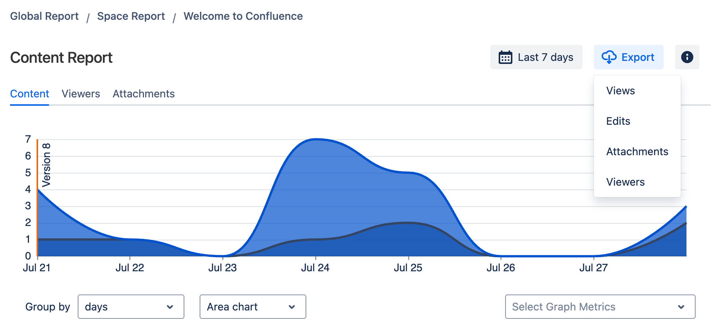Choose Views from the Export menu

click(621, 91)
